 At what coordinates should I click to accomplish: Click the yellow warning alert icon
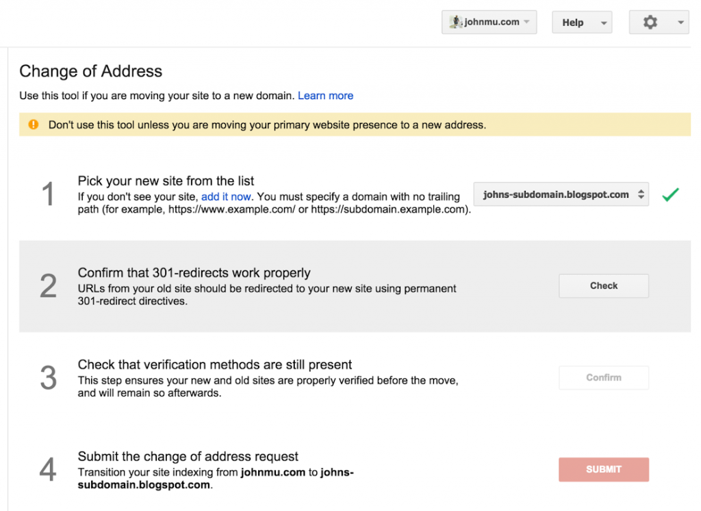[x=32, y=125]
